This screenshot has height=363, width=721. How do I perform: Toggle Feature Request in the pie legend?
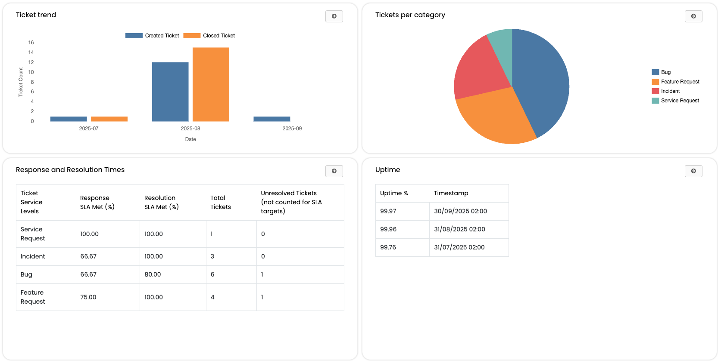pyautogui.click(x=675, y=82)
